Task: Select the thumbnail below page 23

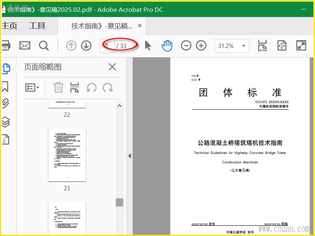Action: click(x=67, y=218)
